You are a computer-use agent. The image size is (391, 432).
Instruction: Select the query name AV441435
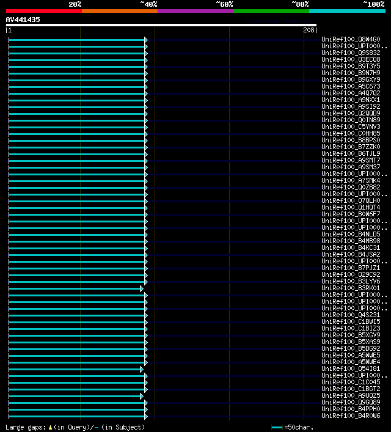23,20
